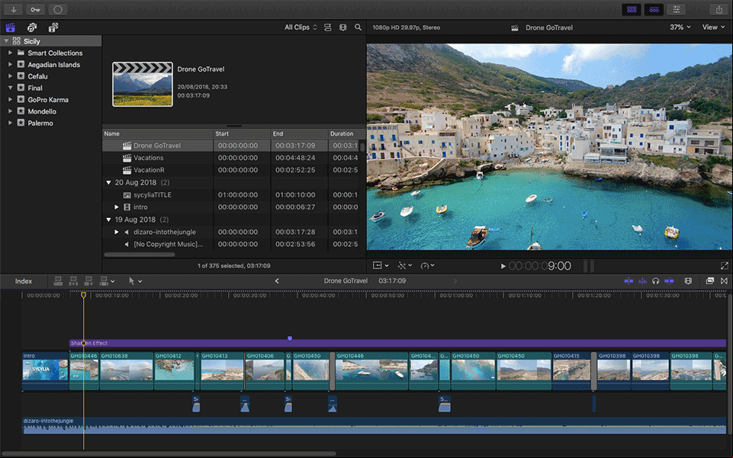Show the Inspector sliders icon

(676, 9)
